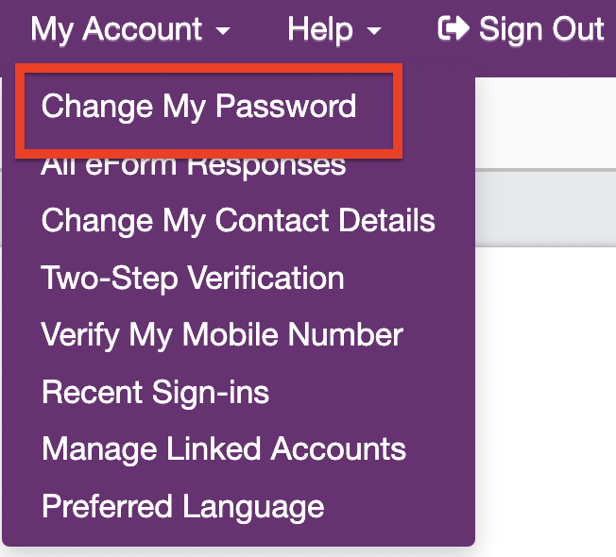Select Change My Password
This screenshot has width=616, height=557.
(x=198, y=106)
